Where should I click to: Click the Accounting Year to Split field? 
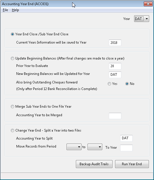click(x=126, y=138)
